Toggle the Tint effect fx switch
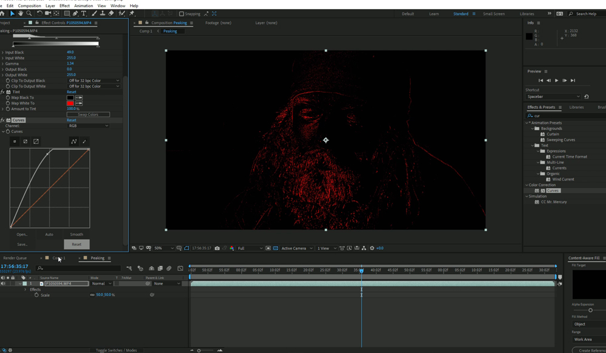 point(2,92)
